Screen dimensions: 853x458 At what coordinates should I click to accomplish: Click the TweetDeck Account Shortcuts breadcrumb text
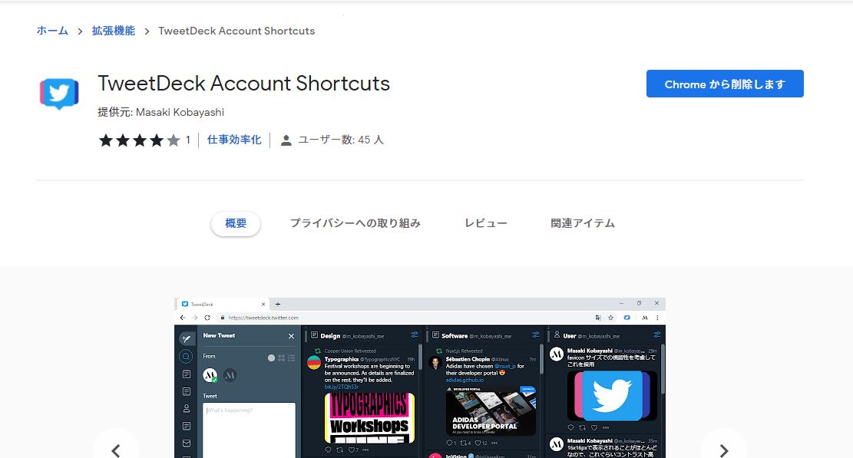[x=236, y=31]
